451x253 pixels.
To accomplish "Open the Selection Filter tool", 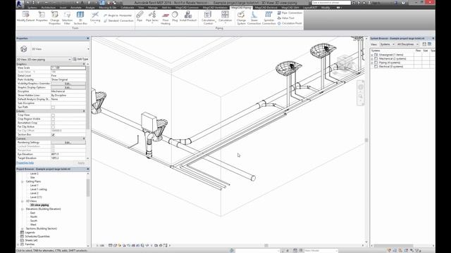I will [x=67, y=18].
